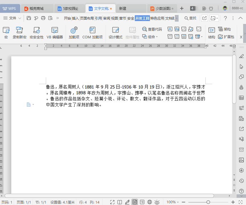Screen dimensions: 246x205
Task: Click 查看代码 view code
Action: 152,29
